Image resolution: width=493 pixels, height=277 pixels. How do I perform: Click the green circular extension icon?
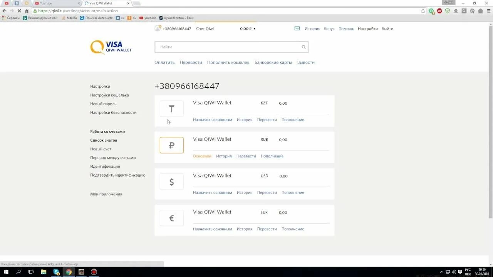pyautogui.click(x=431, y=11)
